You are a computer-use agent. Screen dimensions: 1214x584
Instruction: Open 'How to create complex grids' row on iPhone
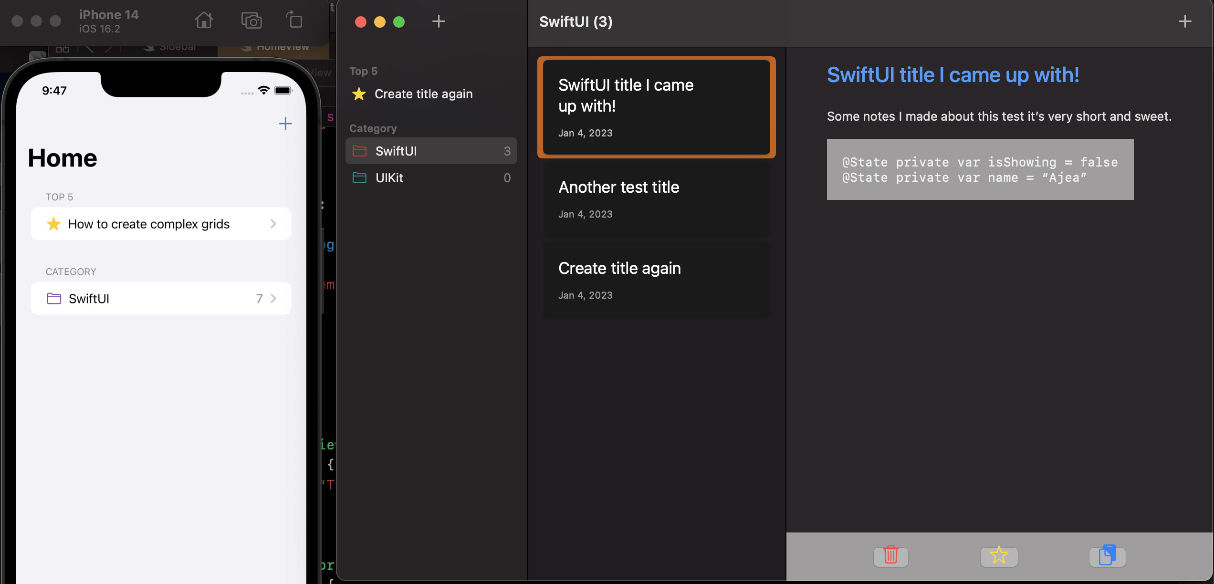tap(161, 224)
